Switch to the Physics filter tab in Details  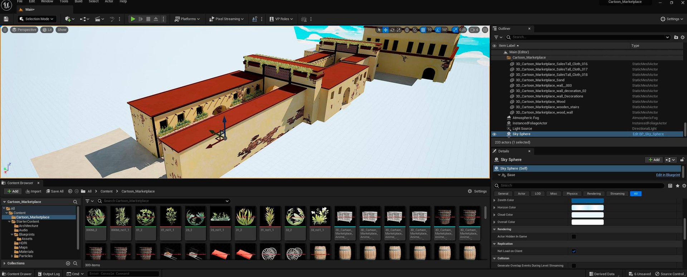tap(572, 194)
